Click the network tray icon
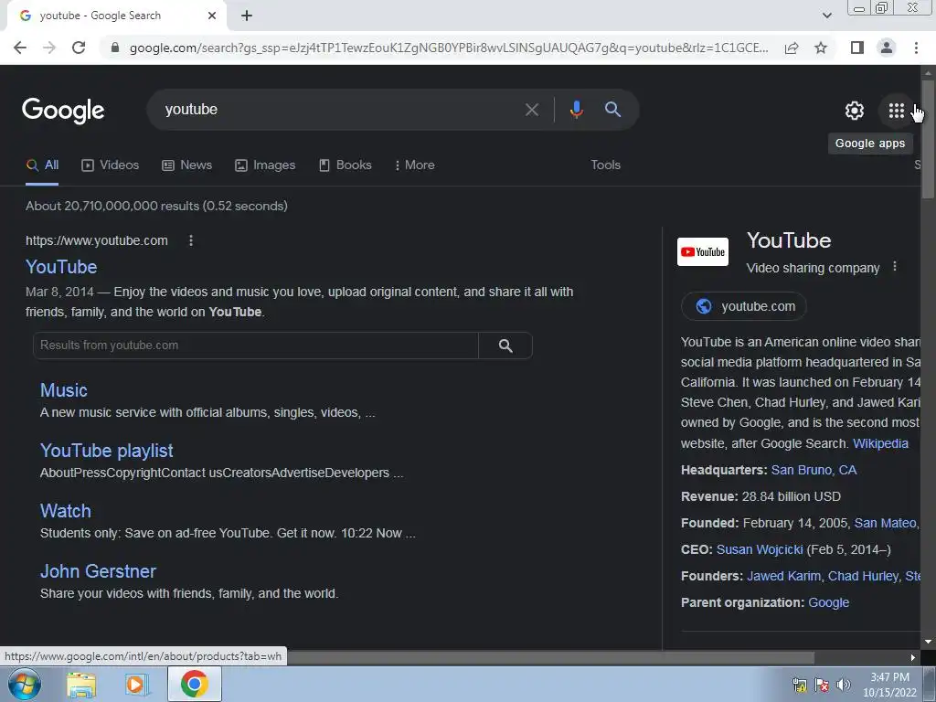936x702 pixels. 799,685
